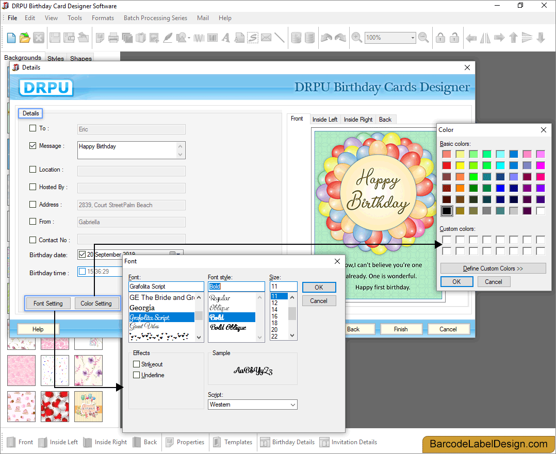
Task: Click the Open folder toolbar icon
Action: coord(25,38)
